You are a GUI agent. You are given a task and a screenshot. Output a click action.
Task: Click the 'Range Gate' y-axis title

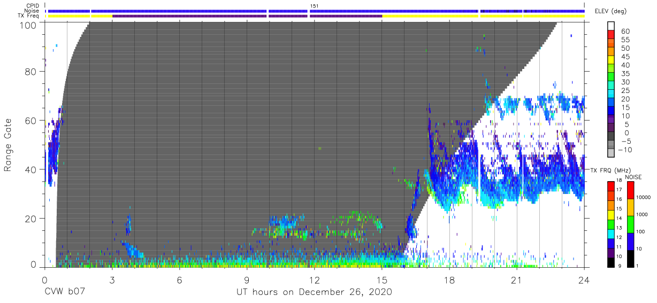point(8,145)
